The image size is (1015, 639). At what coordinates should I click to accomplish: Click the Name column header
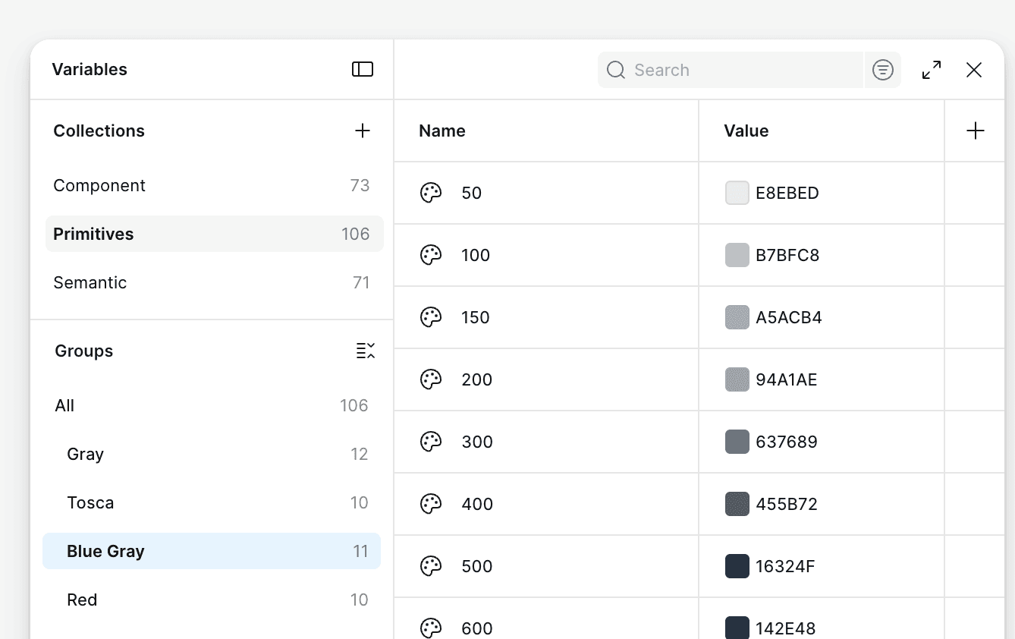pyautogui.click(x=442, y=131)
